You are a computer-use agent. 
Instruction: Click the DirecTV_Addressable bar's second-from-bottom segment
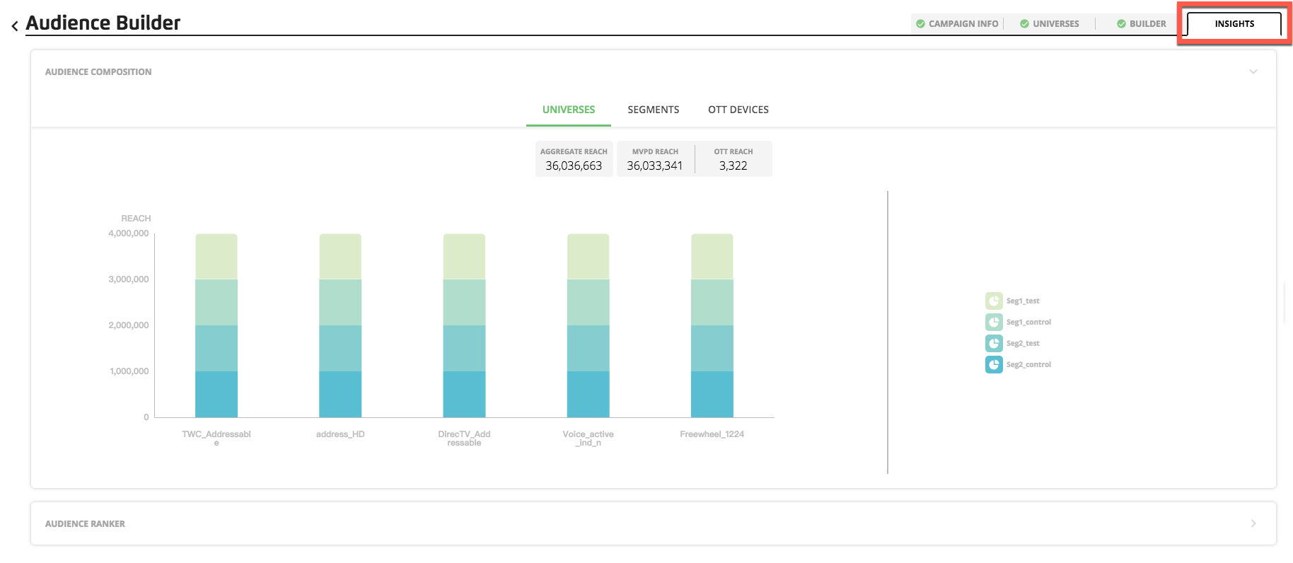point(464,348)
